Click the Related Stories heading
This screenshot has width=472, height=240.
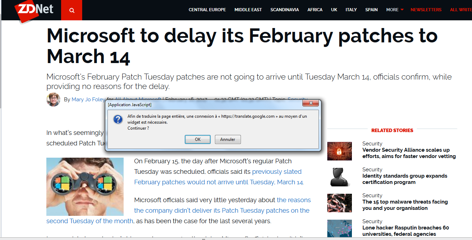(x=392, y=130)
